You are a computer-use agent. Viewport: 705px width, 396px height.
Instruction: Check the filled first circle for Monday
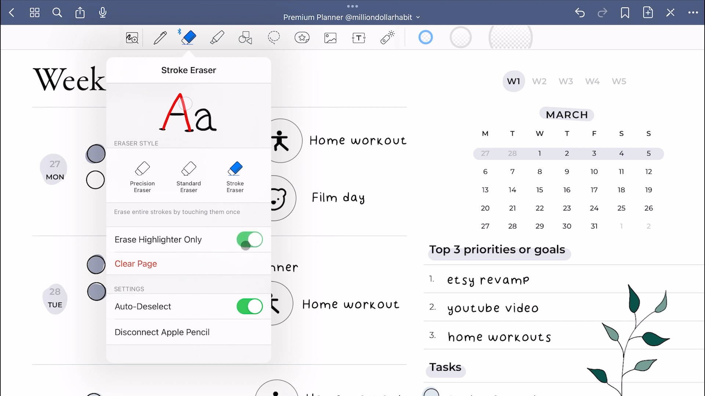(96, 154)
